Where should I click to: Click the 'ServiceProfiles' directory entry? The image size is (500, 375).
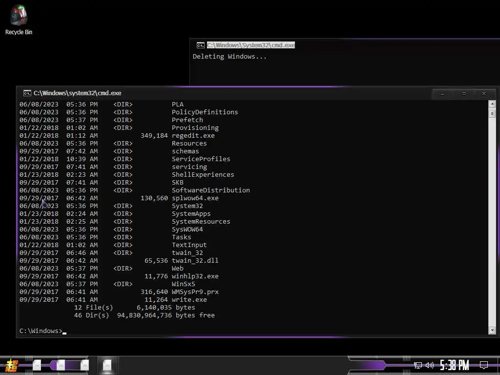[x=201, y=159]
